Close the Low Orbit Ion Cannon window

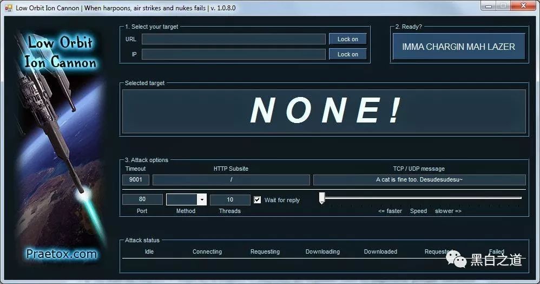523,6
